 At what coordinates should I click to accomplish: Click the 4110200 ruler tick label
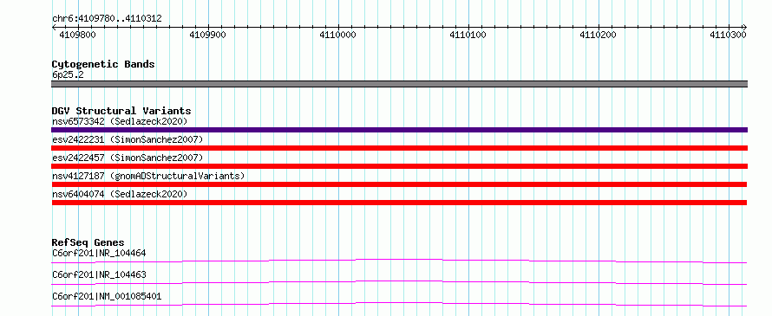(598, 35)
